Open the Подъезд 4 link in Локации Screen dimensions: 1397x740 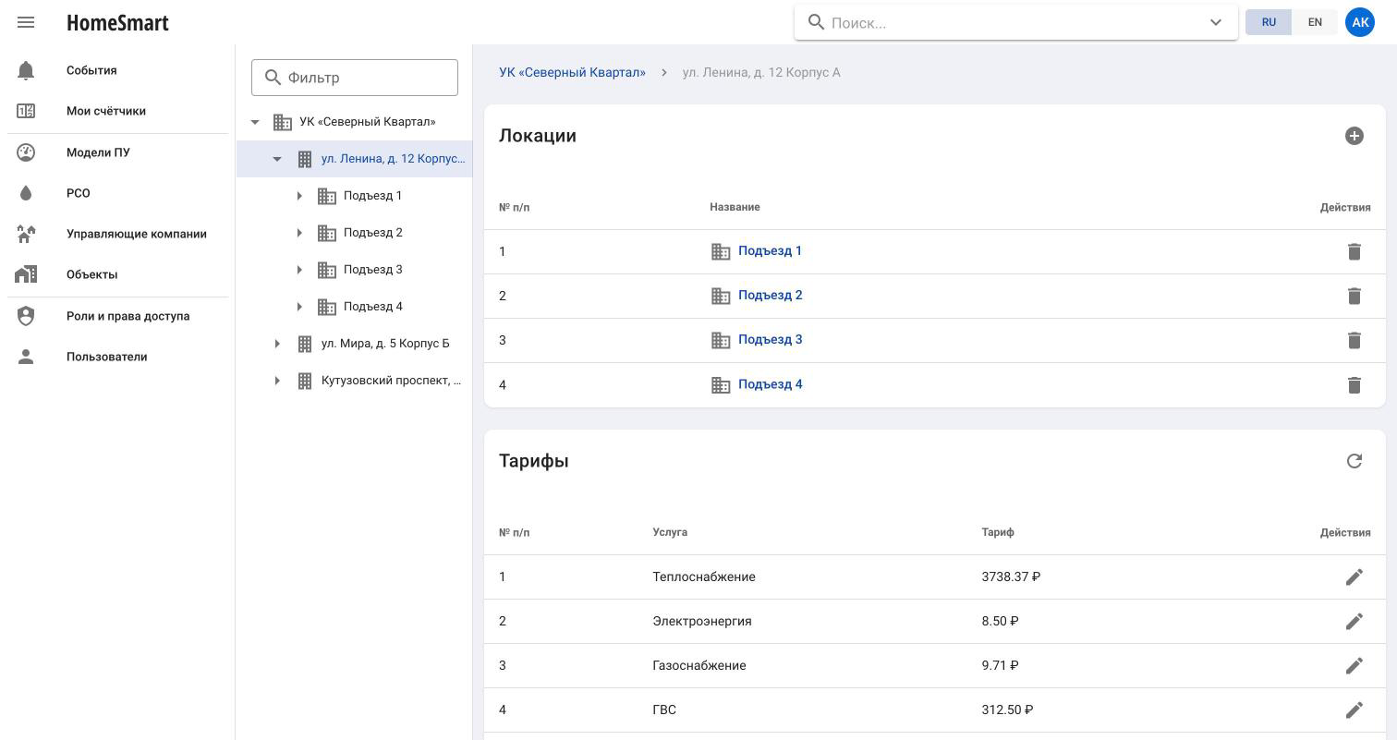coord(770,384)
